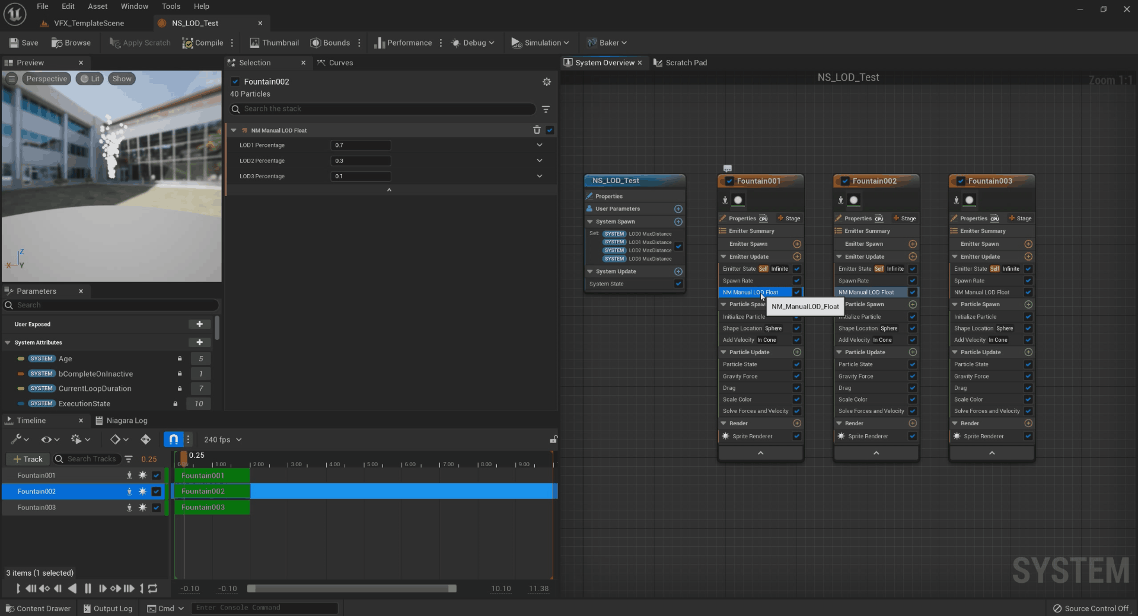Disable the Fountain002 emitter checkbox in Selection
The image size is (1138, 616).
(235, 82)
